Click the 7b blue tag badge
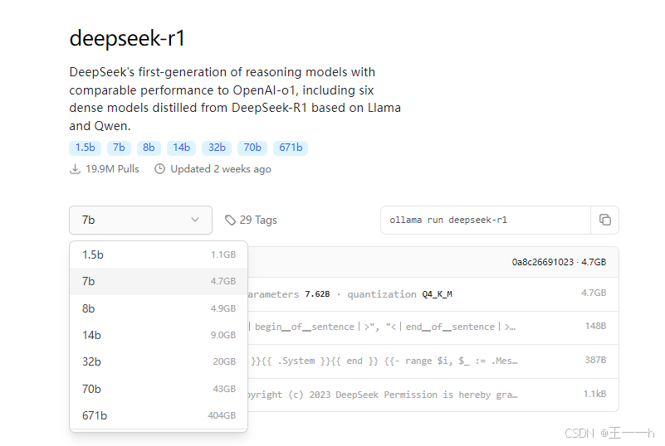Image resolution: width=665 pixels, height=446 pixels. click(x=119, y=148)
